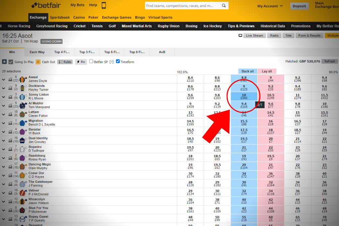Click the TV icon beside Live Stream
Screen dimensions: 339x226
240,35
